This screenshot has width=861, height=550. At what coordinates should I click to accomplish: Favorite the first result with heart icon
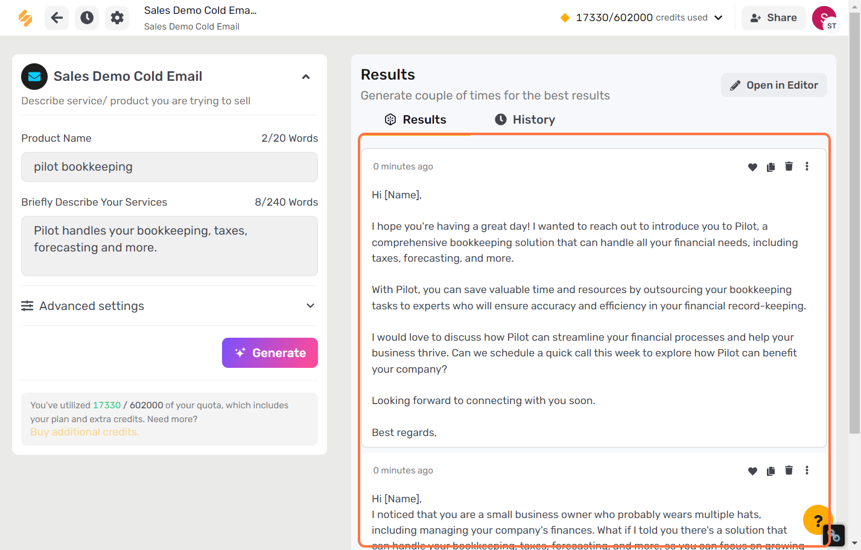click(752, 167)
